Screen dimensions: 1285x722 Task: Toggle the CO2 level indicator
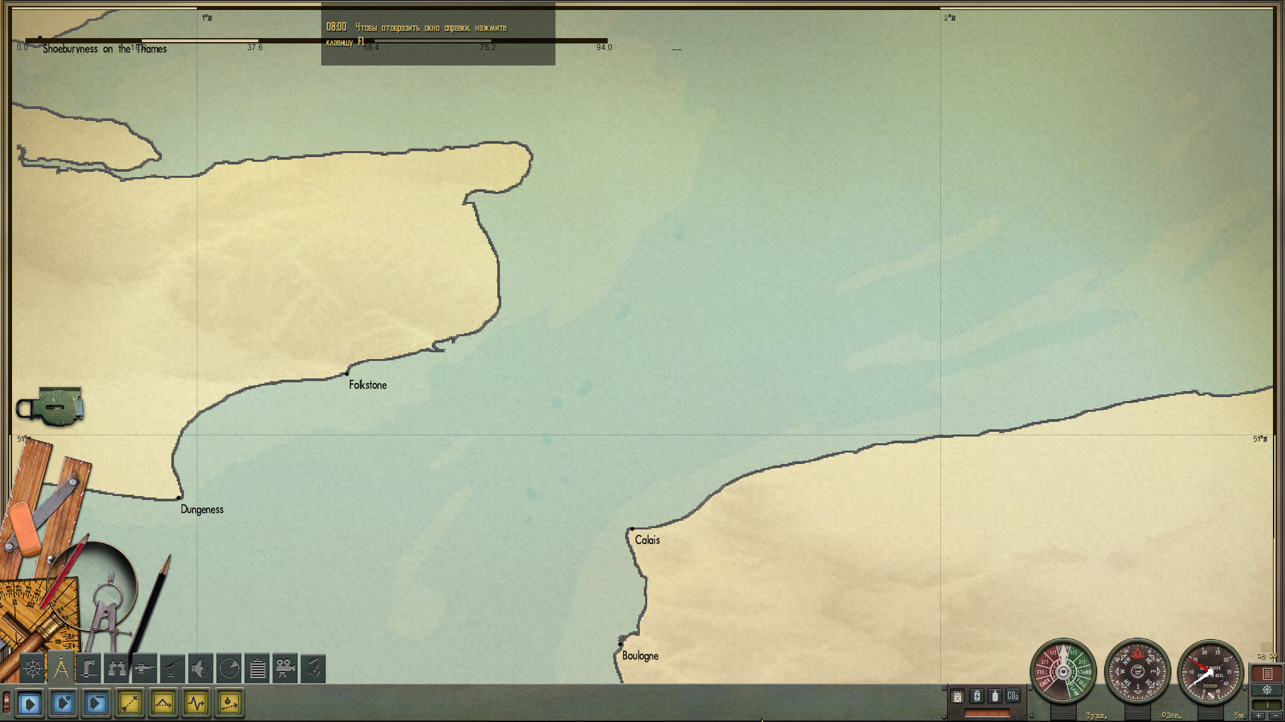click(x=1013, y=696)
